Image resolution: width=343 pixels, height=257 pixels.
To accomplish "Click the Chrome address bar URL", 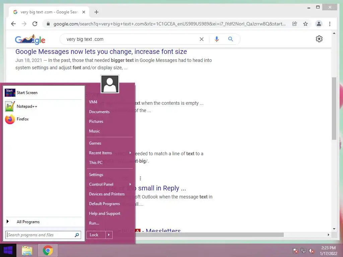I will click(x=169, y=24).
